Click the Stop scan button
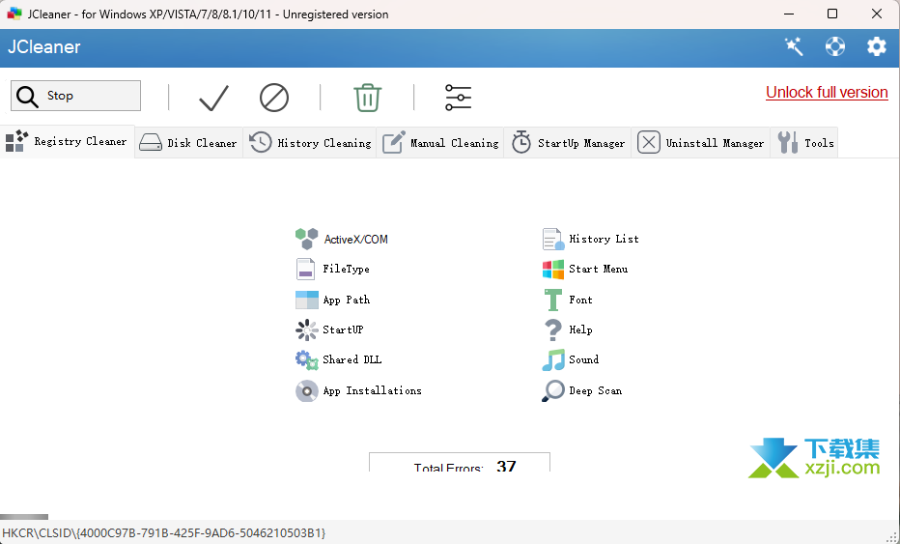 coord(75,96)
